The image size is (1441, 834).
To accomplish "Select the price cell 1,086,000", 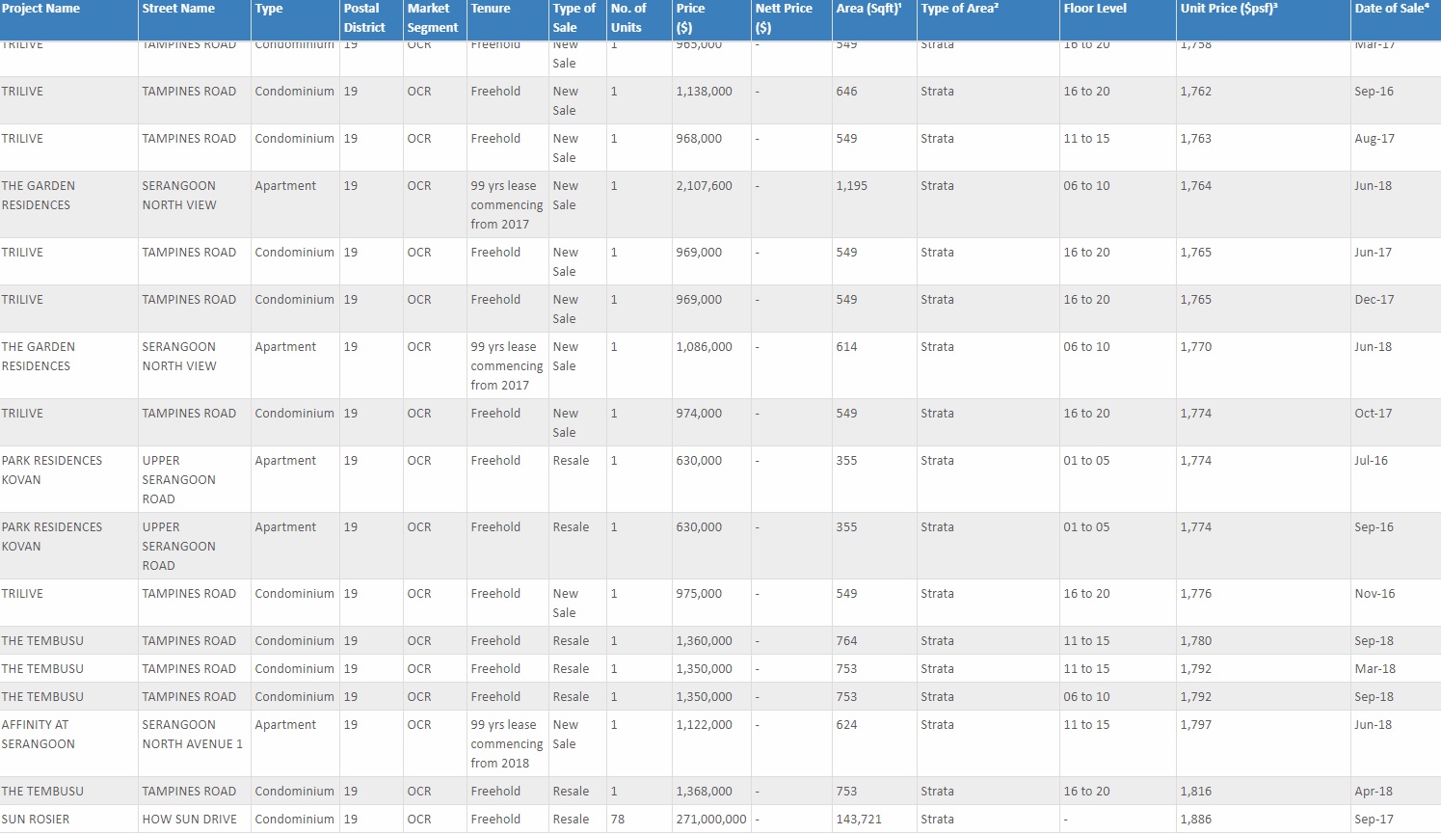I will (704, 347).
